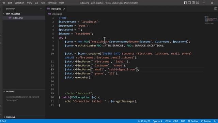Open the Customize Layout icon

[x=197, y=3]
